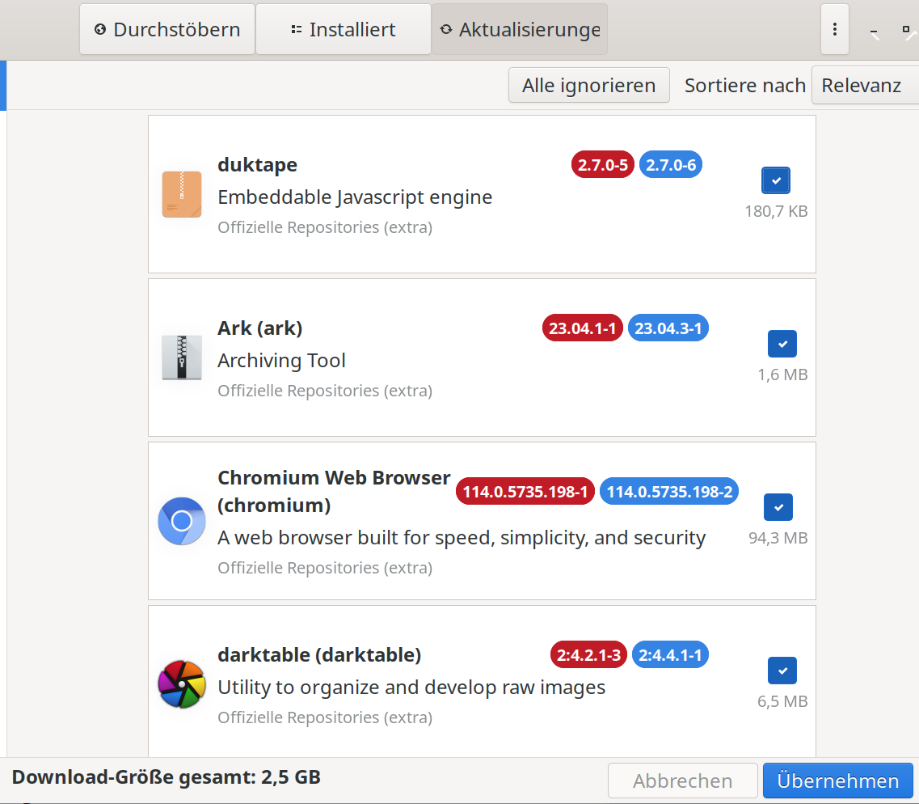Open the Relevanz sort dropdown

coord(864,85)
